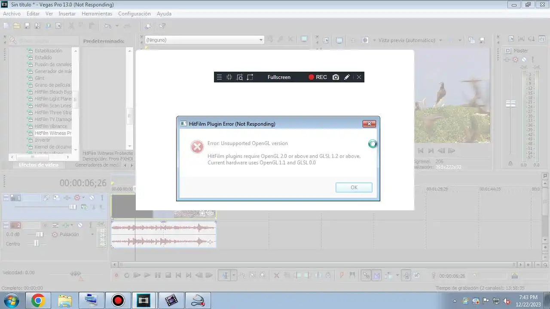Switch to the Efectos de vídeo tab

click(38, 165)
